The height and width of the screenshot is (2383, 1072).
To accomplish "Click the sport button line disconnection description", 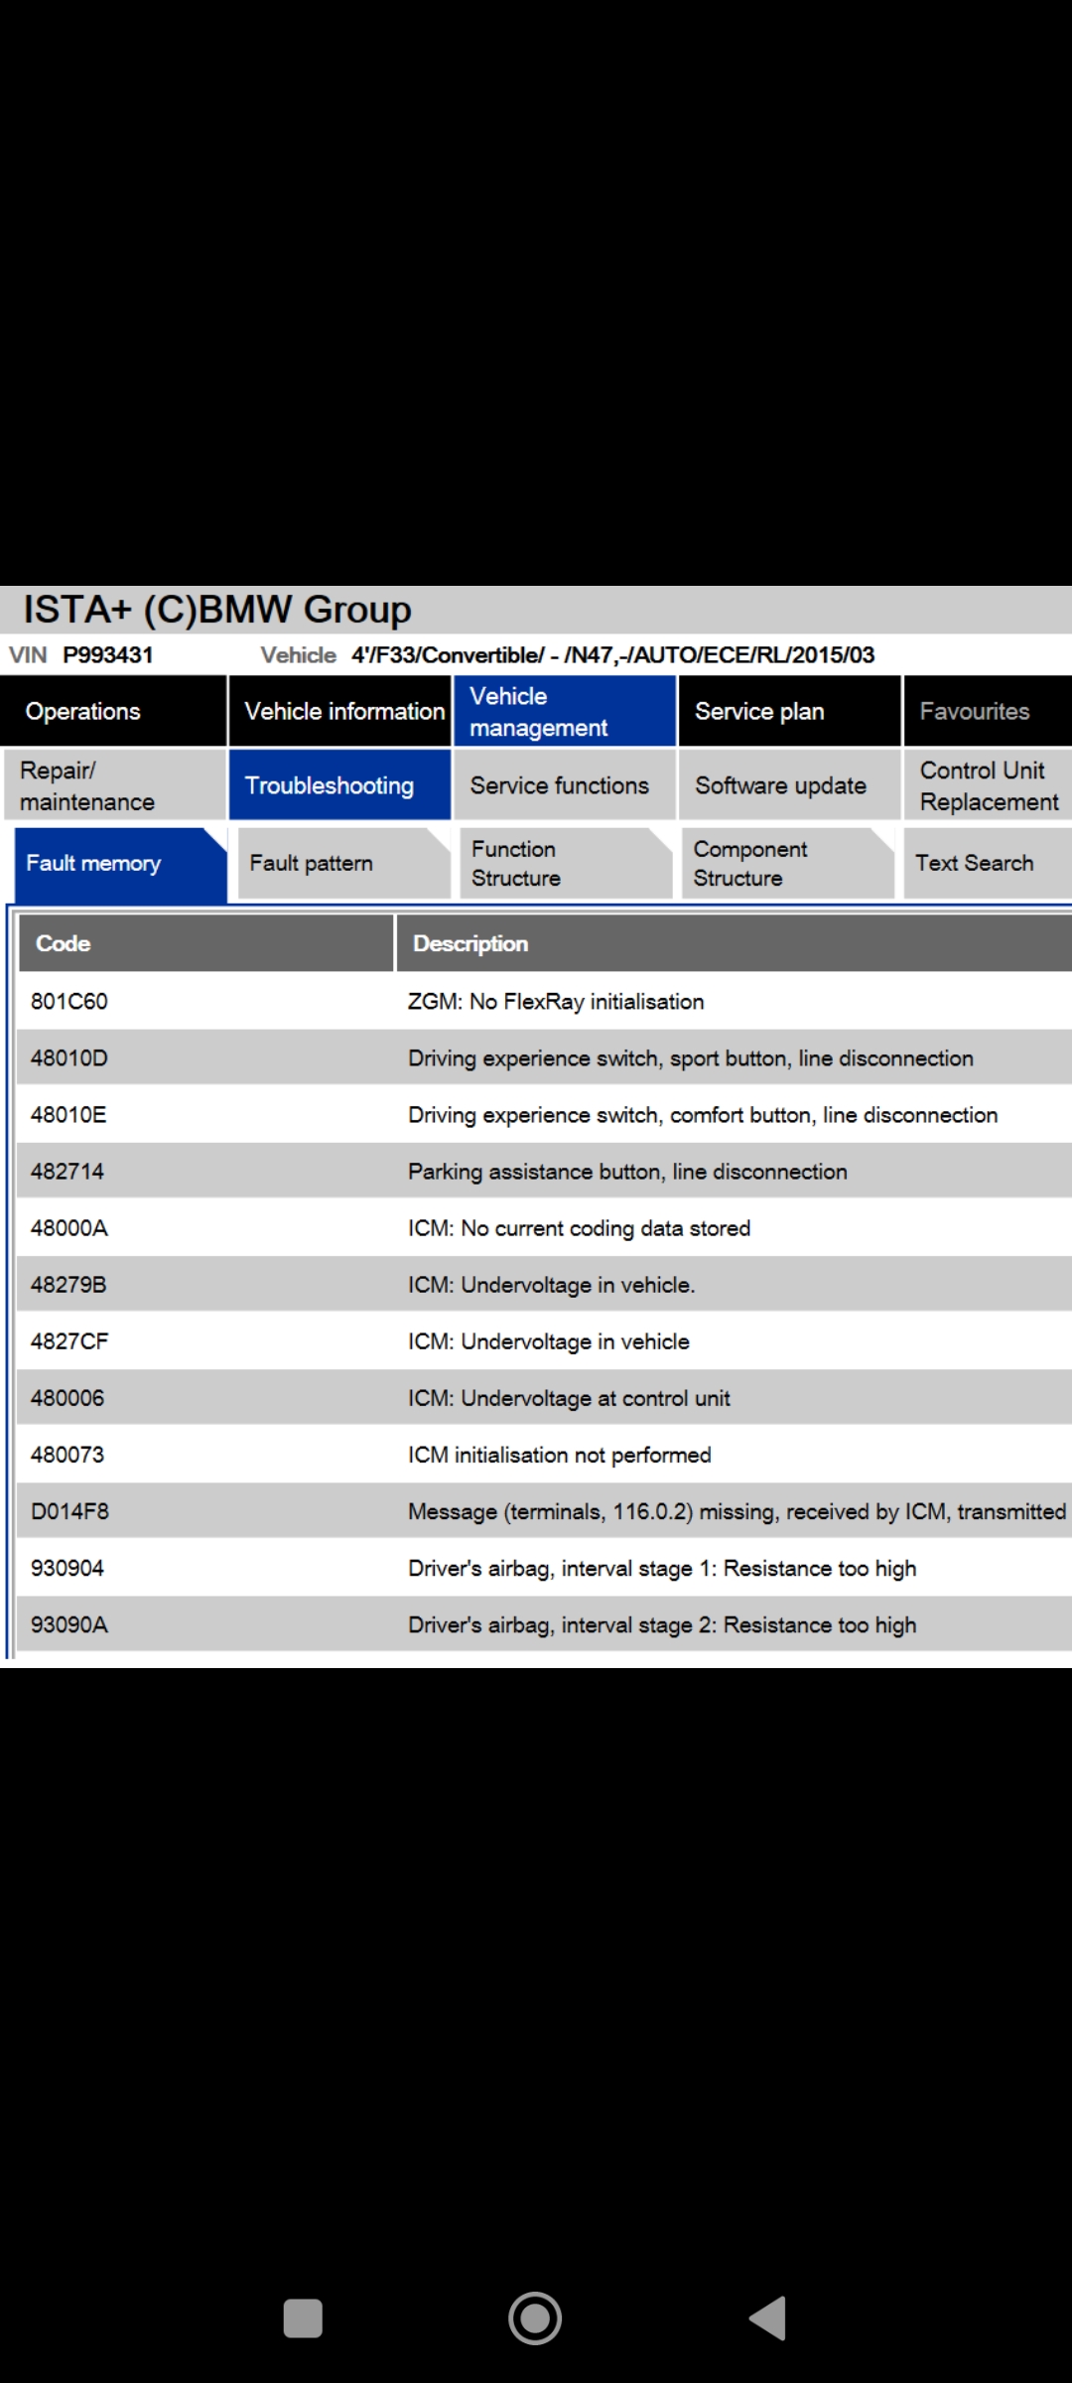I will tap(691, 1057).
